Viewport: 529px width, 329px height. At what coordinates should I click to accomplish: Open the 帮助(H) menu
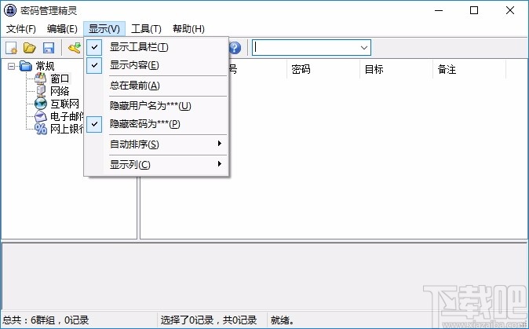pos(188,29)
